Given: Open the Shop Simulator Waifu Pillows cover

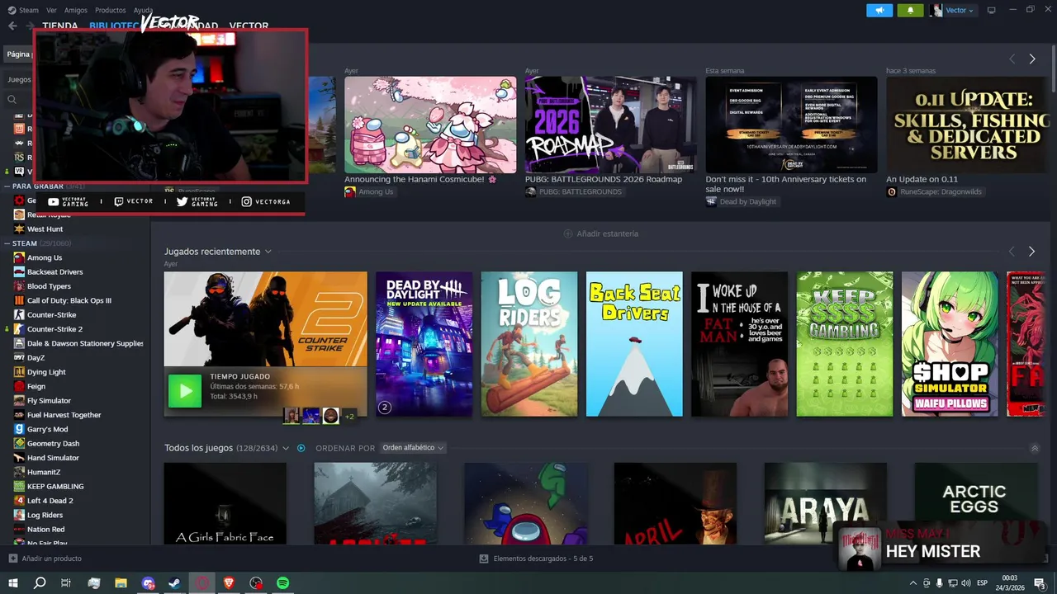Looking at the screenshot, I should pyautogui.click(x=950, y=344).
